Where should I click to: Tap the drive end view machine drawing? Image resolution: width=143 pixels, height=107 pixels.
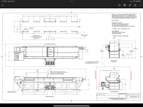[x=111, y=81]
